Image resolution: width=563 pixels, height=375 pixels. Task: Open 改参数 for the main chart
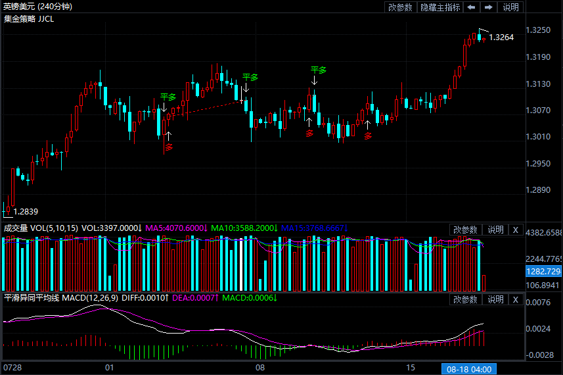coord(400,7)
